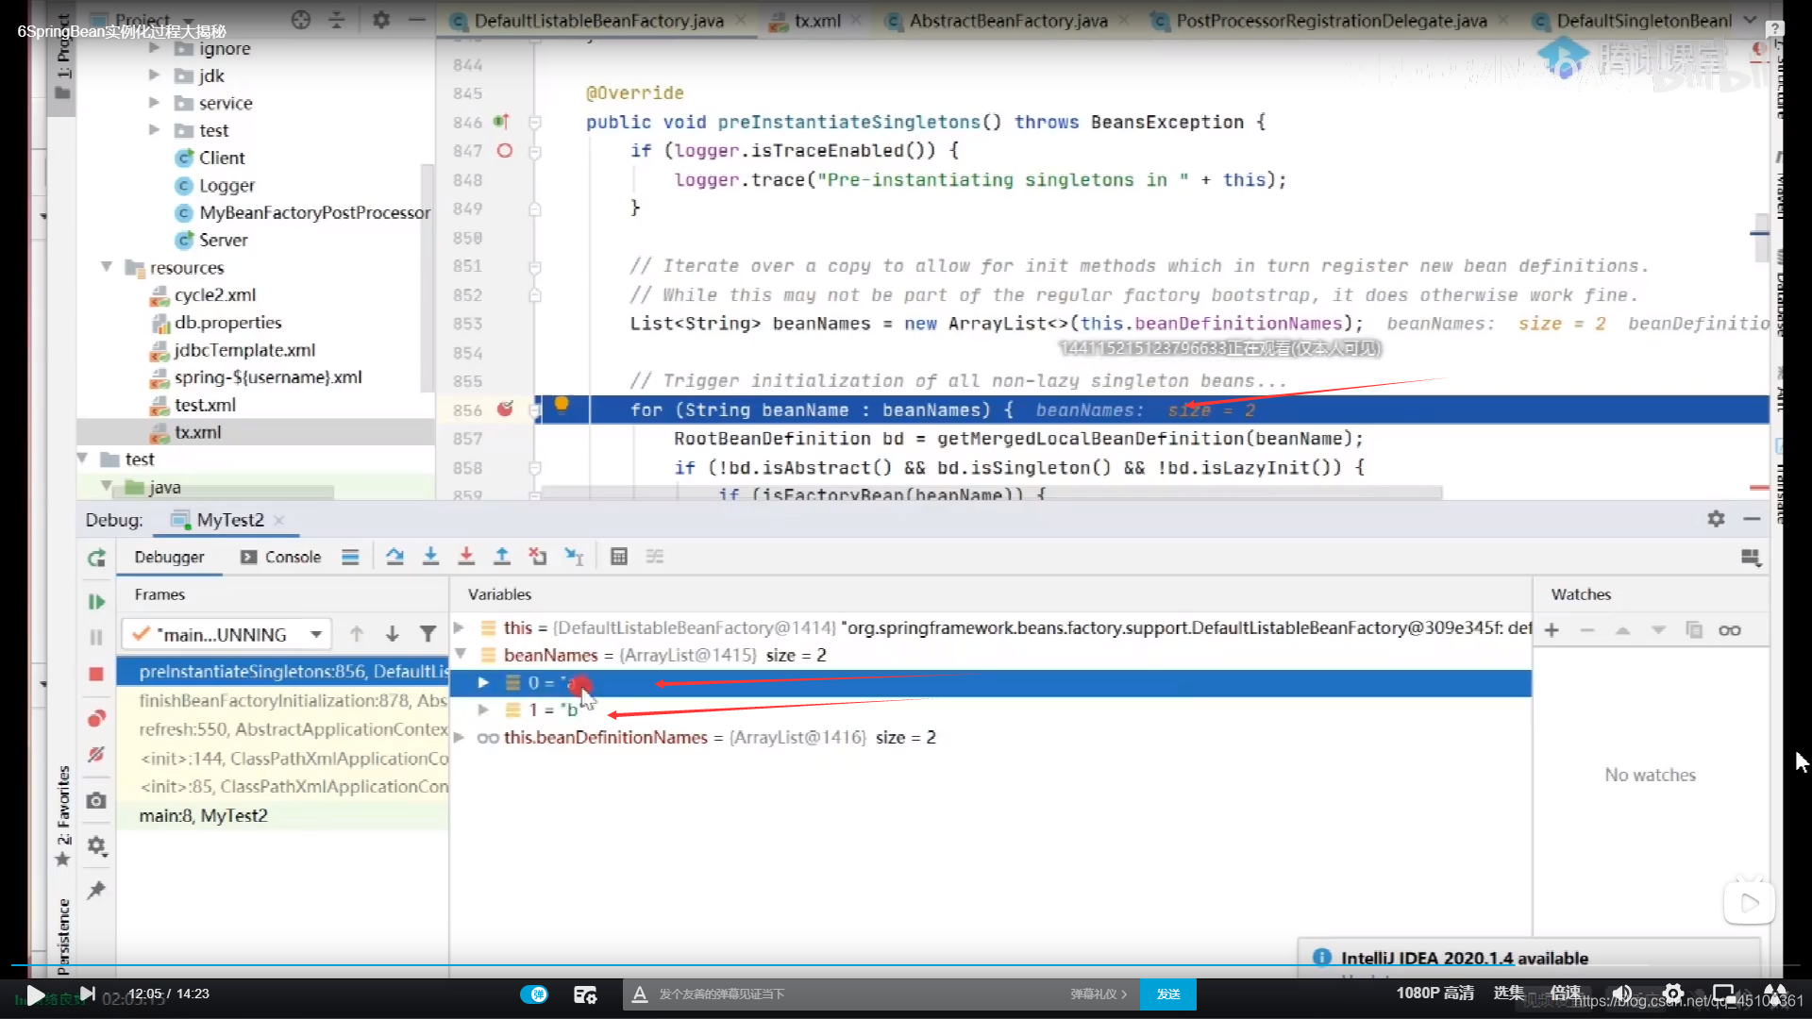Switch to Console tab
The image size is (1812, 1019).
[281, 557]
